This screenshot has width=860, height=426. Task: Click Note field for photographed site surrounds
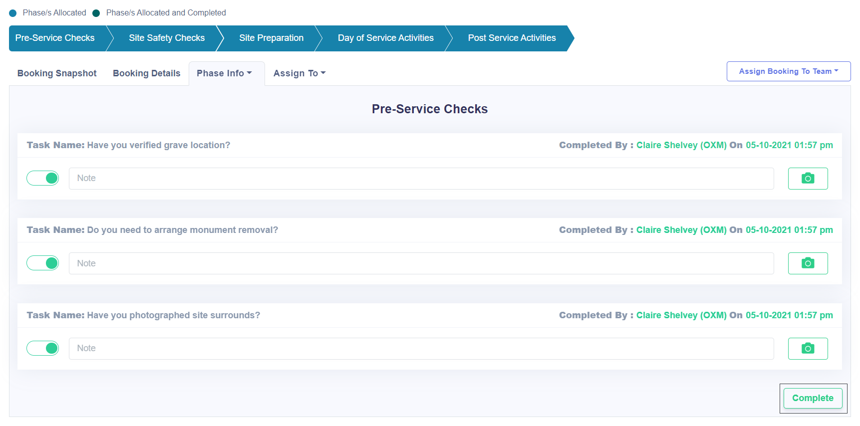coord(421,349)
